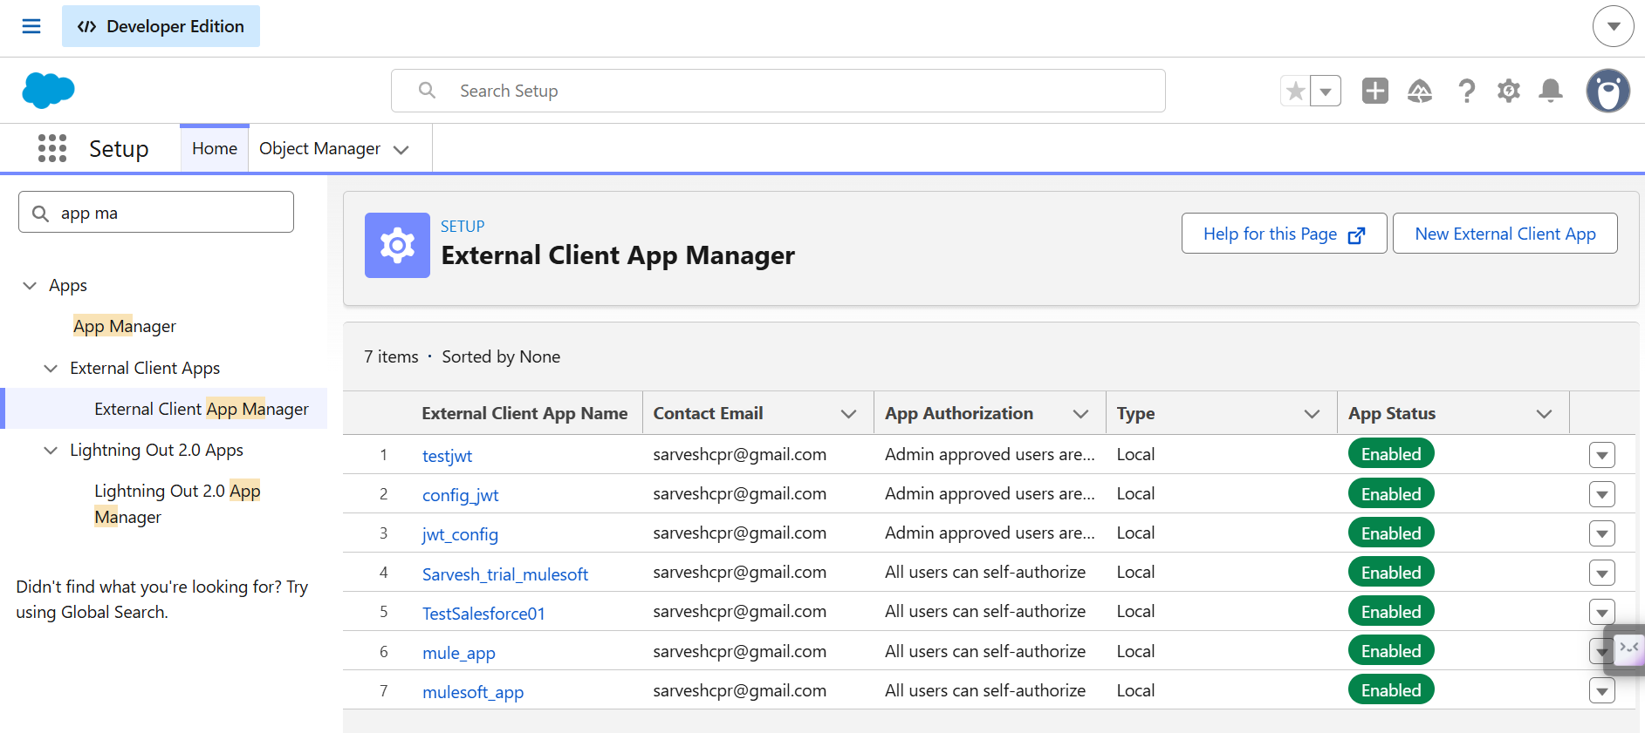The height and width of the screenshot is (733, 1645).
Task: Open the TestSalesforce01 app link
Action: (x=483, y=613)
